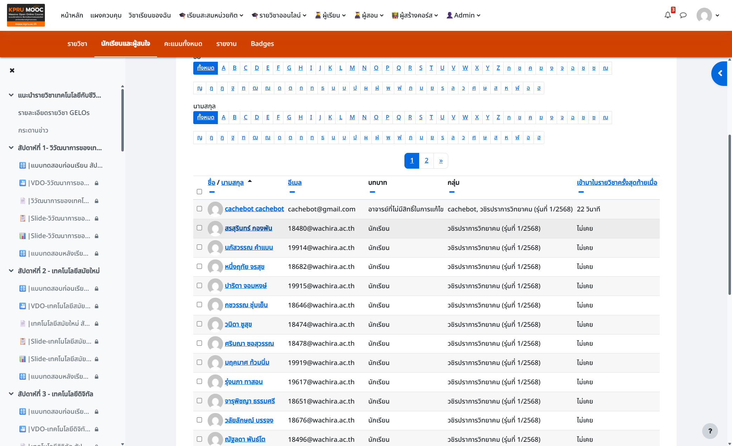Click the week 2 VDO-เทคโนโลยีสมัยใหม่ icon
This screenshot has width=732, height=446.
pos(22,306)
